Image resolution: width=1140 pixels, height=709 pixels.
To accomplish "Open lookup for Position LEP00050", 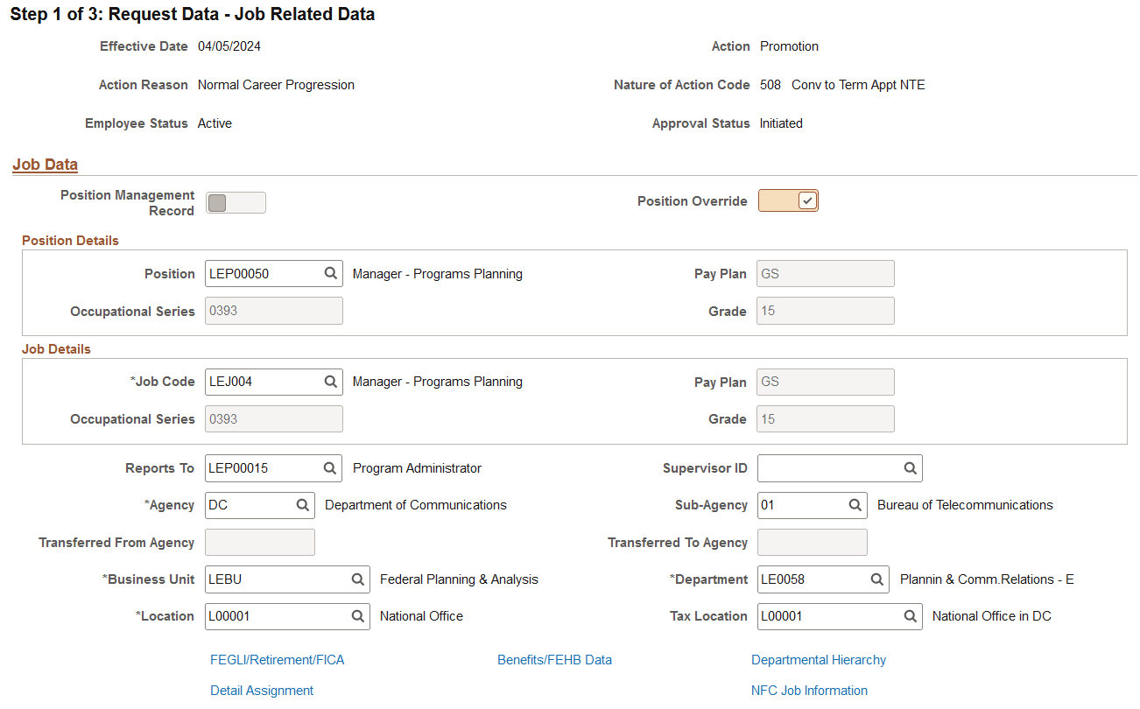I will click(x=331, y=273).
